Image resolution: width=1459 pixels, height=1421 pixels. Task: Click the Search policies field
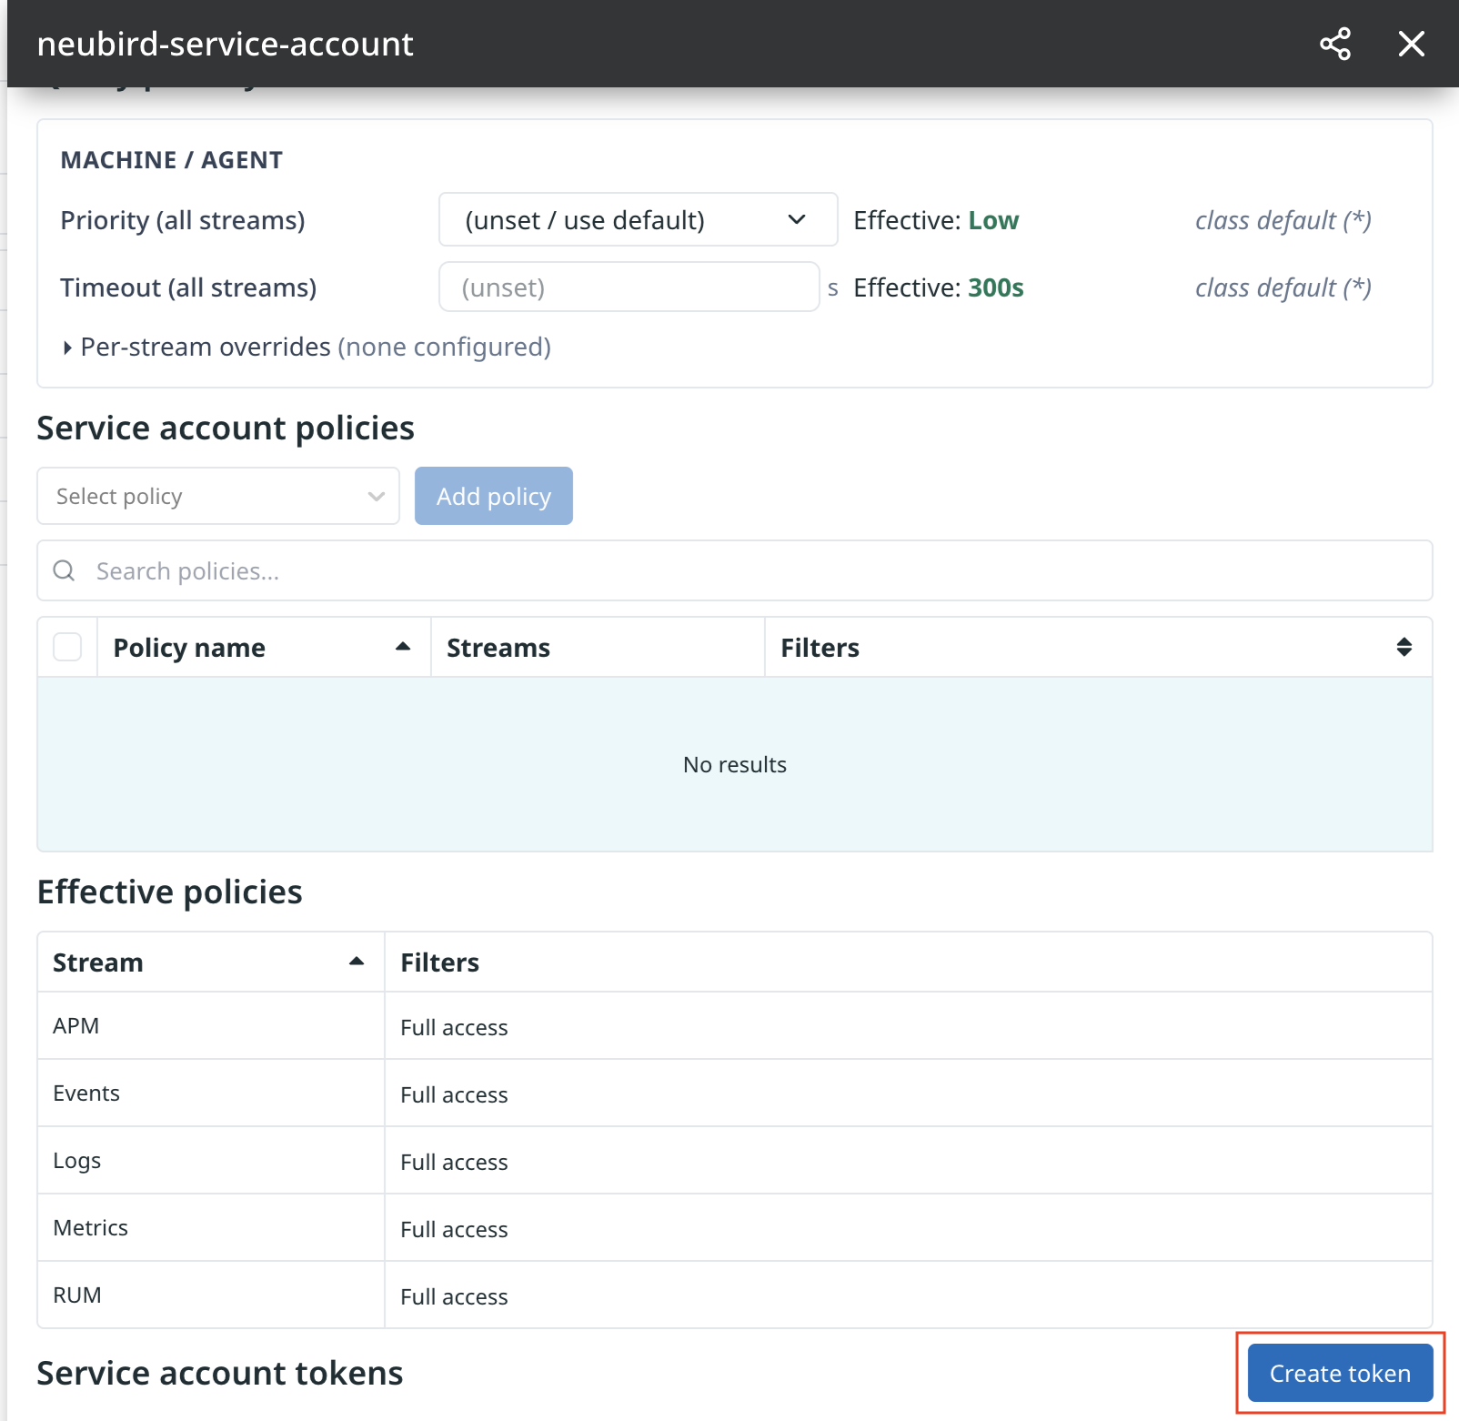735,570
